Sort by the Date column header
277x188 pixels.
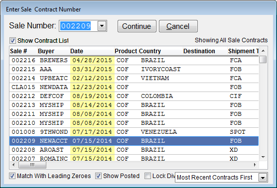coord(92,51)
